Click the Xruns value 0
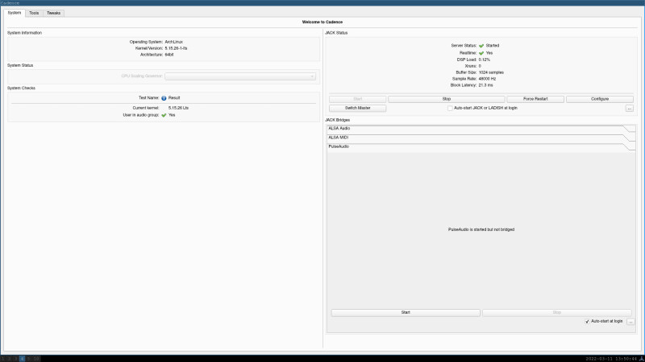 [480, 66]
